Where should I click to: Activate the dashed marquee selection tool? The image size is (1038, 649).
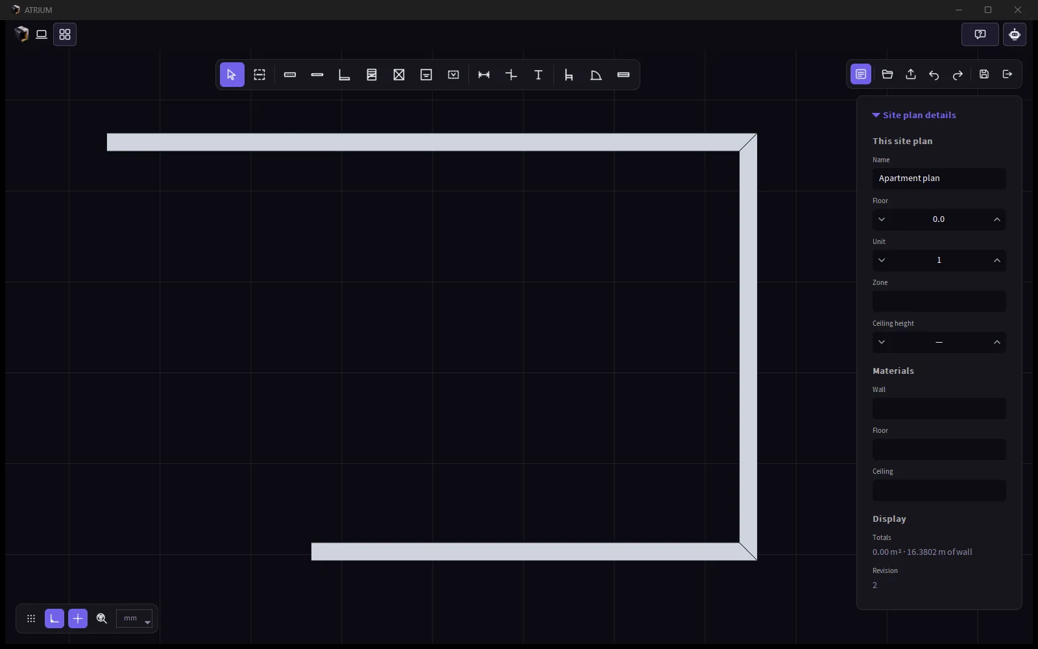[x=259, y=75]
